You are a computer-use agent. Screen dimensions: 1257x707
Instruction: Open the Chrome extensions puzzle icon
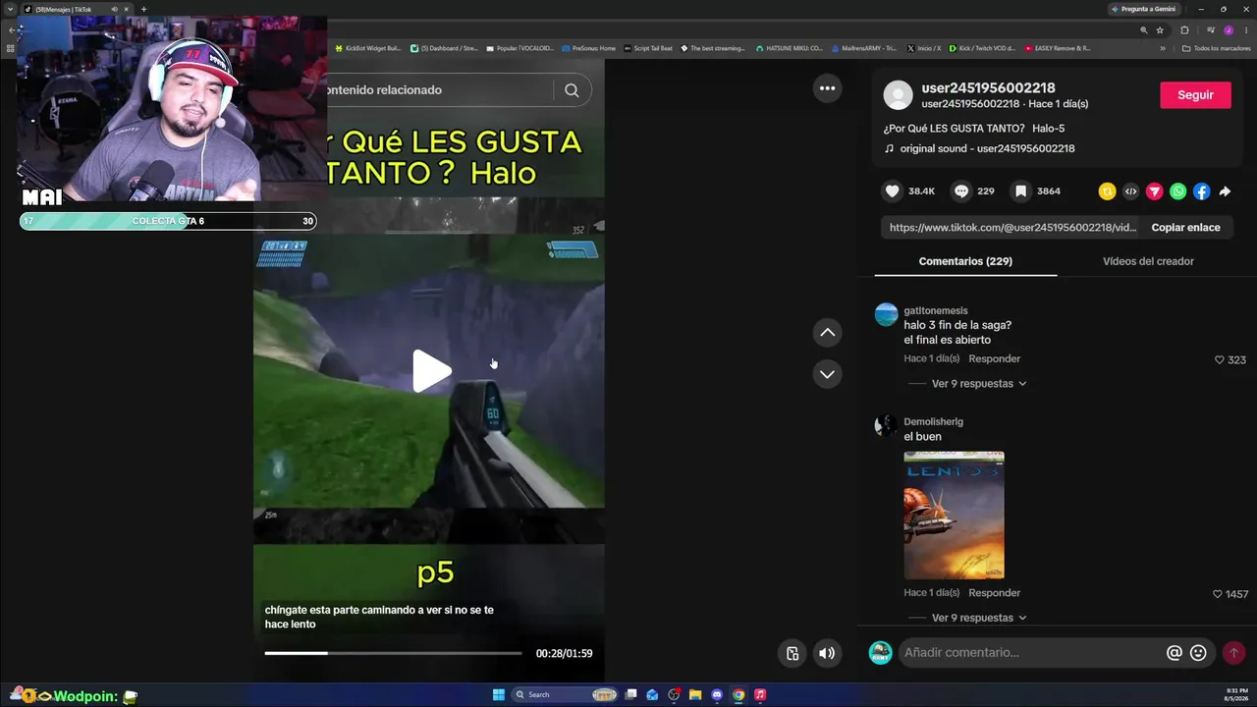tap(1184, 30)
